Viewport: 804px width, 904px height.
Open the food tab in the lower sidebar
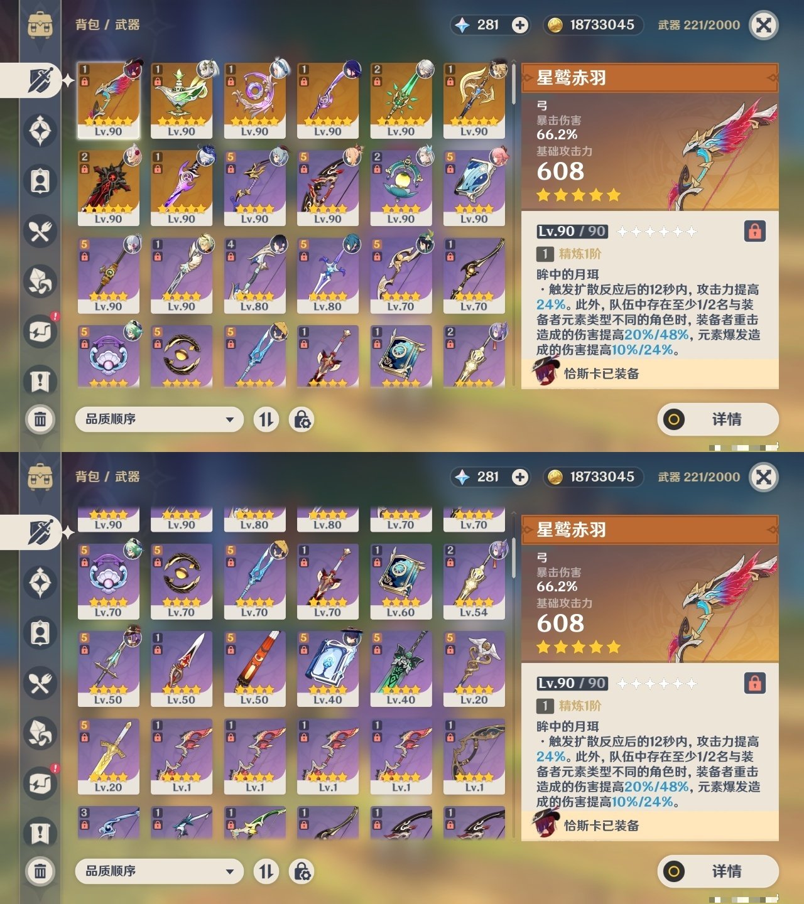click(40, 683)
